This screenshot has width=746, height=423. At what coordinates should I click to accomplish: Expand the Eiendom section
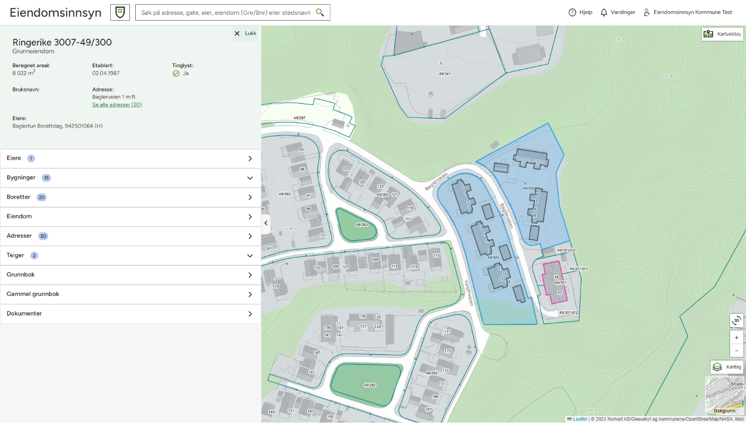130,217
